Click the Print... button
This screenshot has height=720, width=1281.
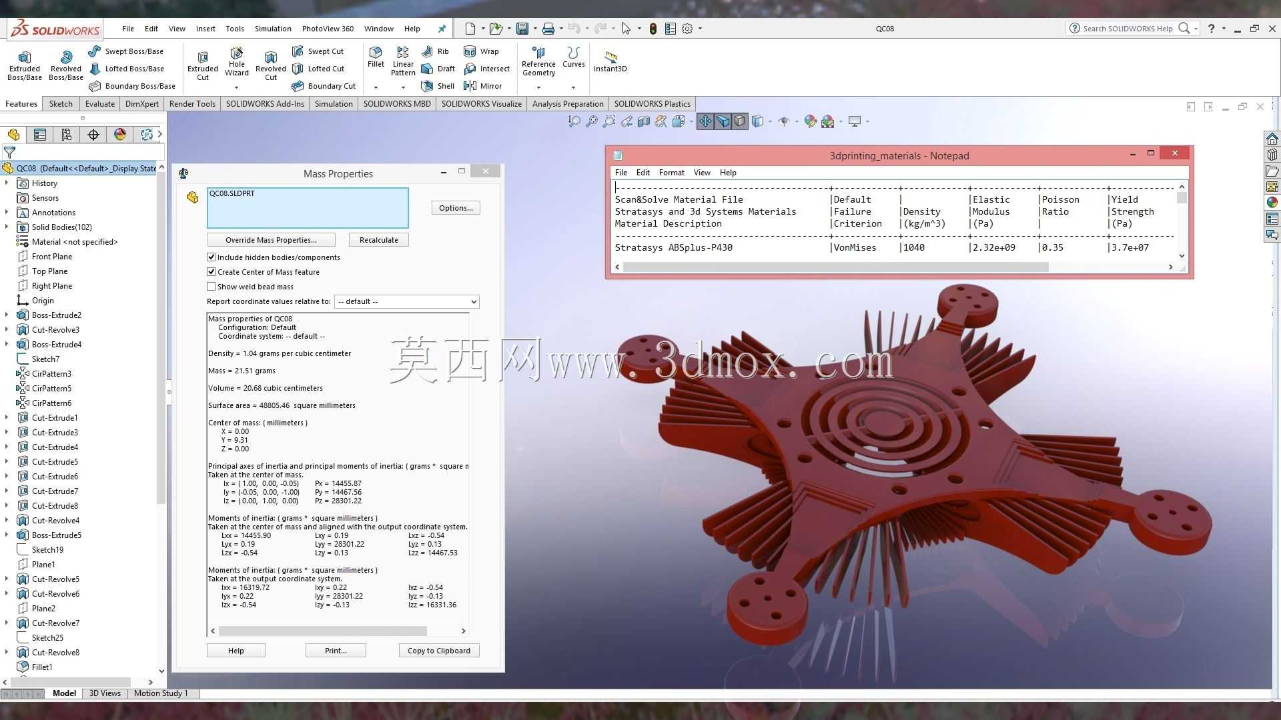point(336,651)
